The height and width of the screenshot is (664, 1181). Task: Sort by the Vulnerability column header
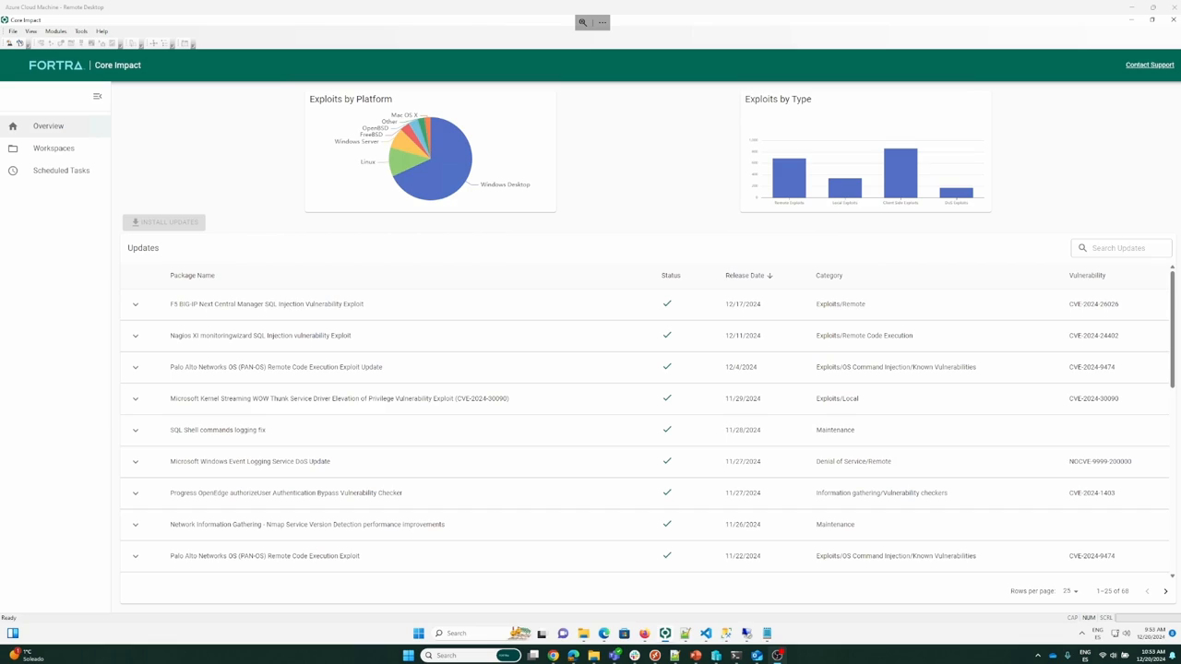pos(1087,276)
